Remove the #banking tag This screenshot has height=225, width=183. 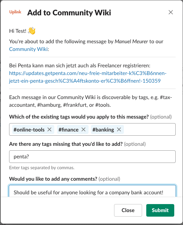pos(119,129)
